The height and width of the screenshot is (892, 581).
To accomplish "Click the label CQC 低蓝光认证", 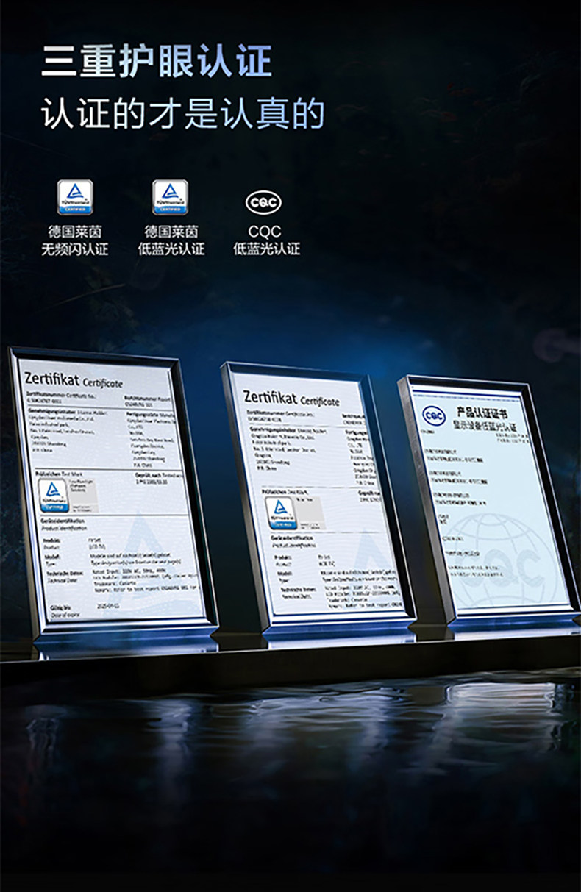I will (266, 240).
